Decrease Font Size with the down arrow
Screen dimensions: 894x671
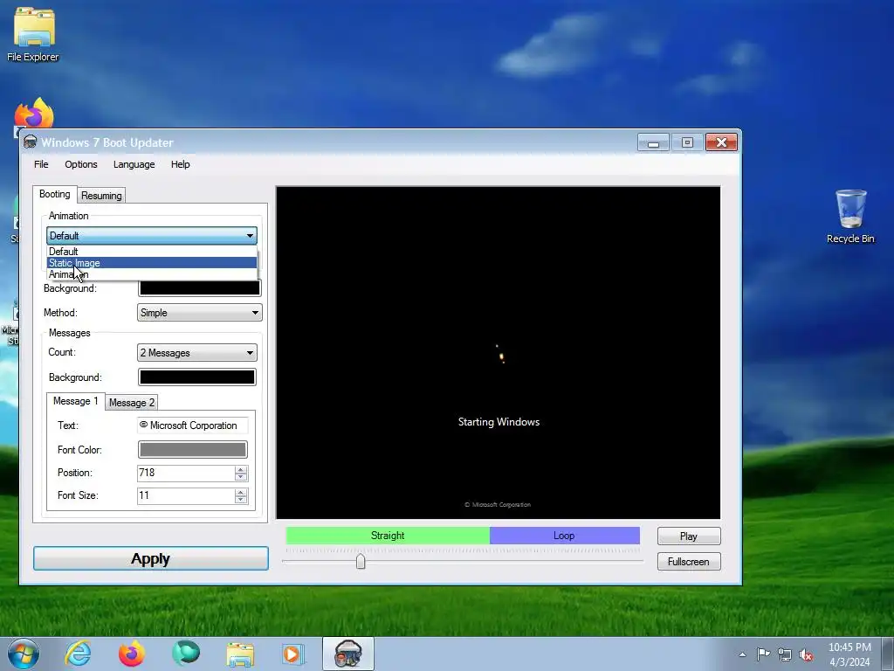[241, 499]
